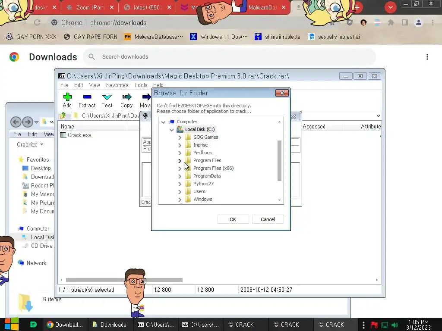This screenshot has width=442, height=331.
Task: Collapse the Local Disk (C:) node
Action: pos(171,130)
